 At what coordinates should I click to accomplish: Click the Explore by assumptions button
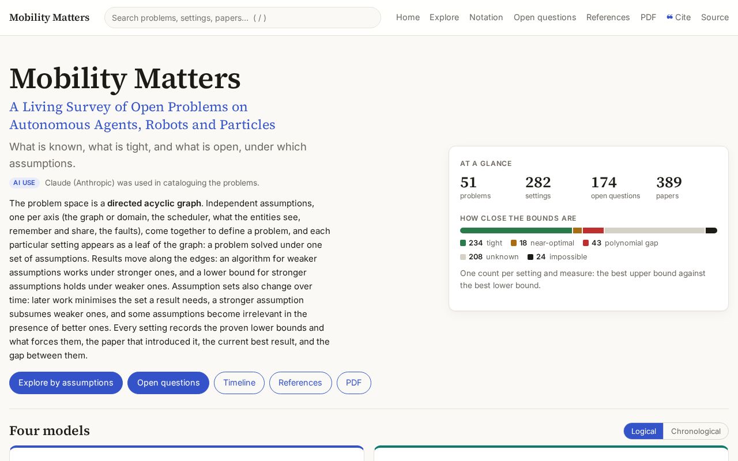[x=66, y=383]
